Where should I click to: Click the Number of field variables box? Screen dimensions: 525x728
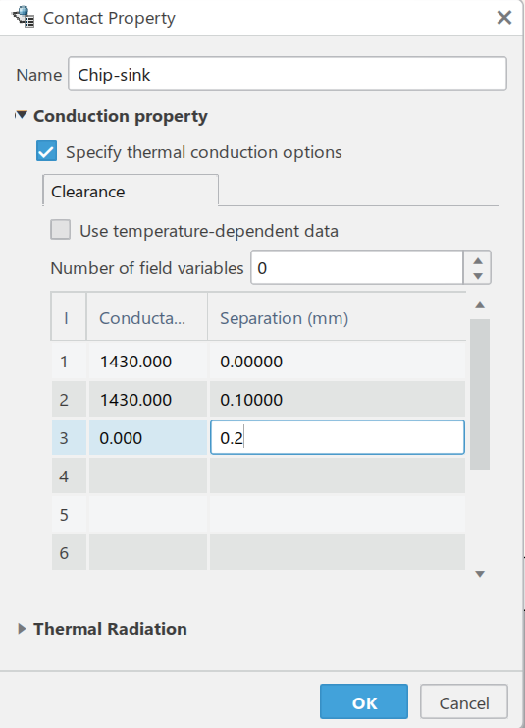356,267
